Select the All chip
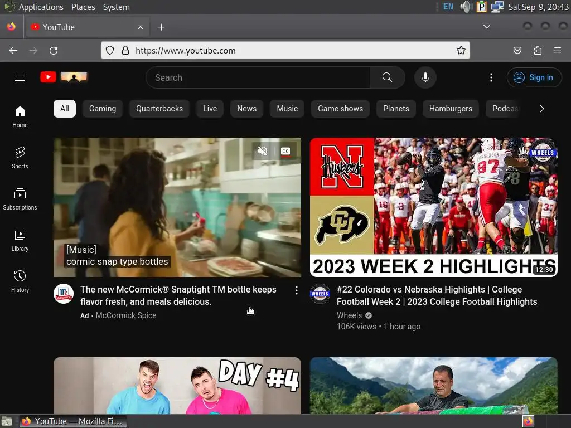The width and height of the screenshot is (571, 428). tap(65, 109)
